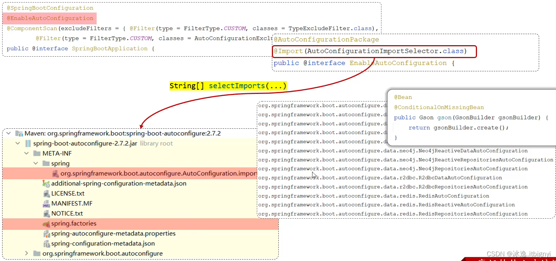
Task: Click the R2dbcDataAutoConfiguration entry
Action: 380,178
